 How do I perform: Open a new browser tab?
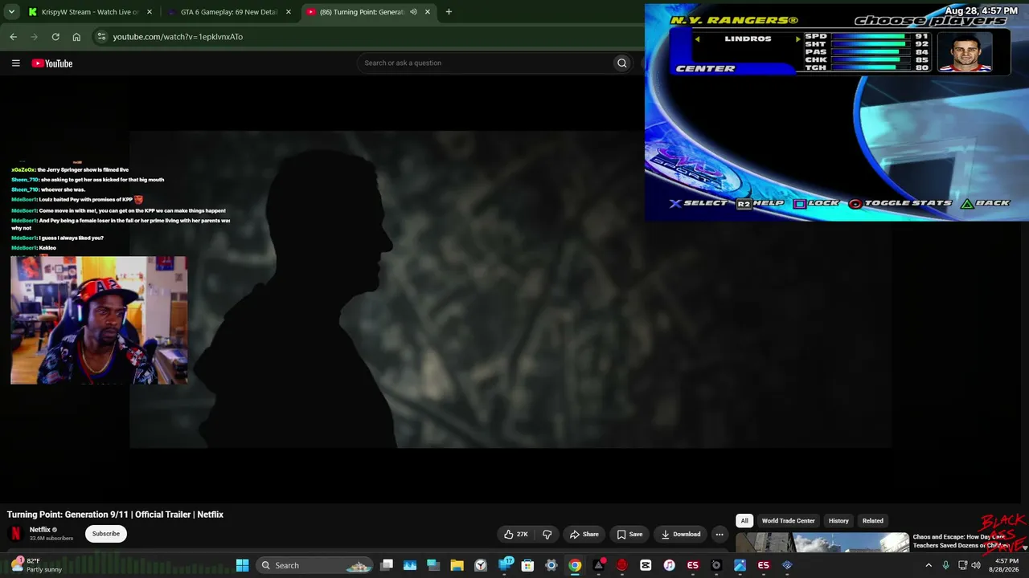tap(449, 12)
